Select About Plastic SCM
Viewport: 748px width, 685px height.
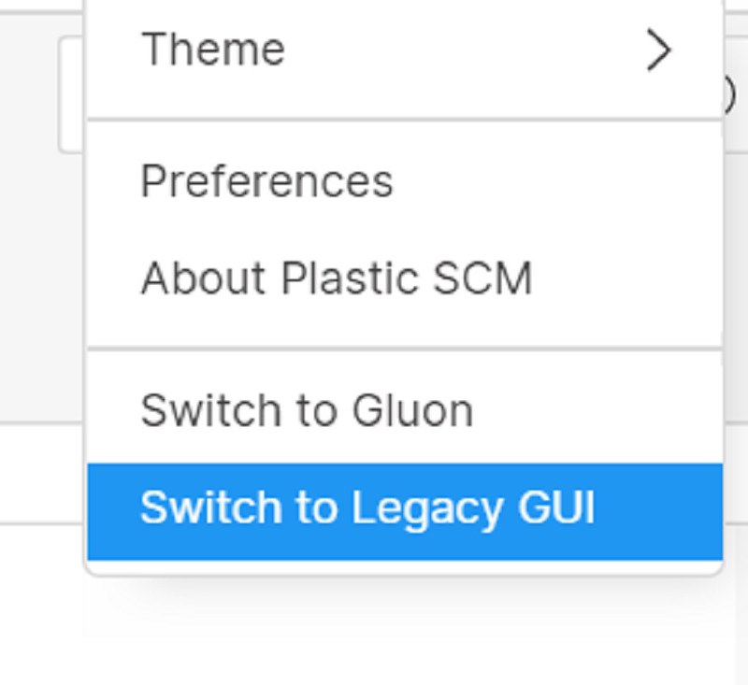[x=336, y=278]
